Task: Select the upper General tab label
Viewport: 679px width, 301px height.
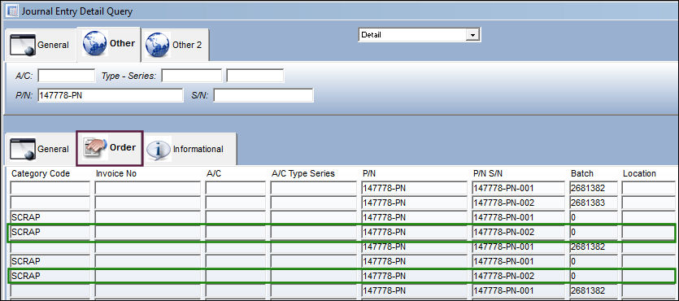Action: [53, 45]
